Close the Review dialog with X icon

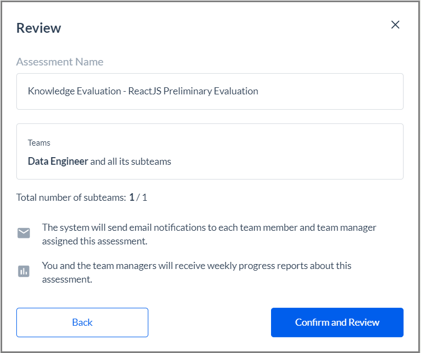pos(395,25)
